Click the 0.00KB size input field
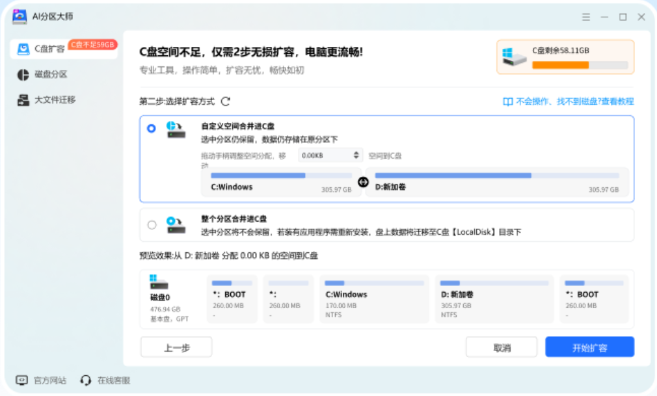The width and height of the screenshot is (657, 396). tap(330, 155)
